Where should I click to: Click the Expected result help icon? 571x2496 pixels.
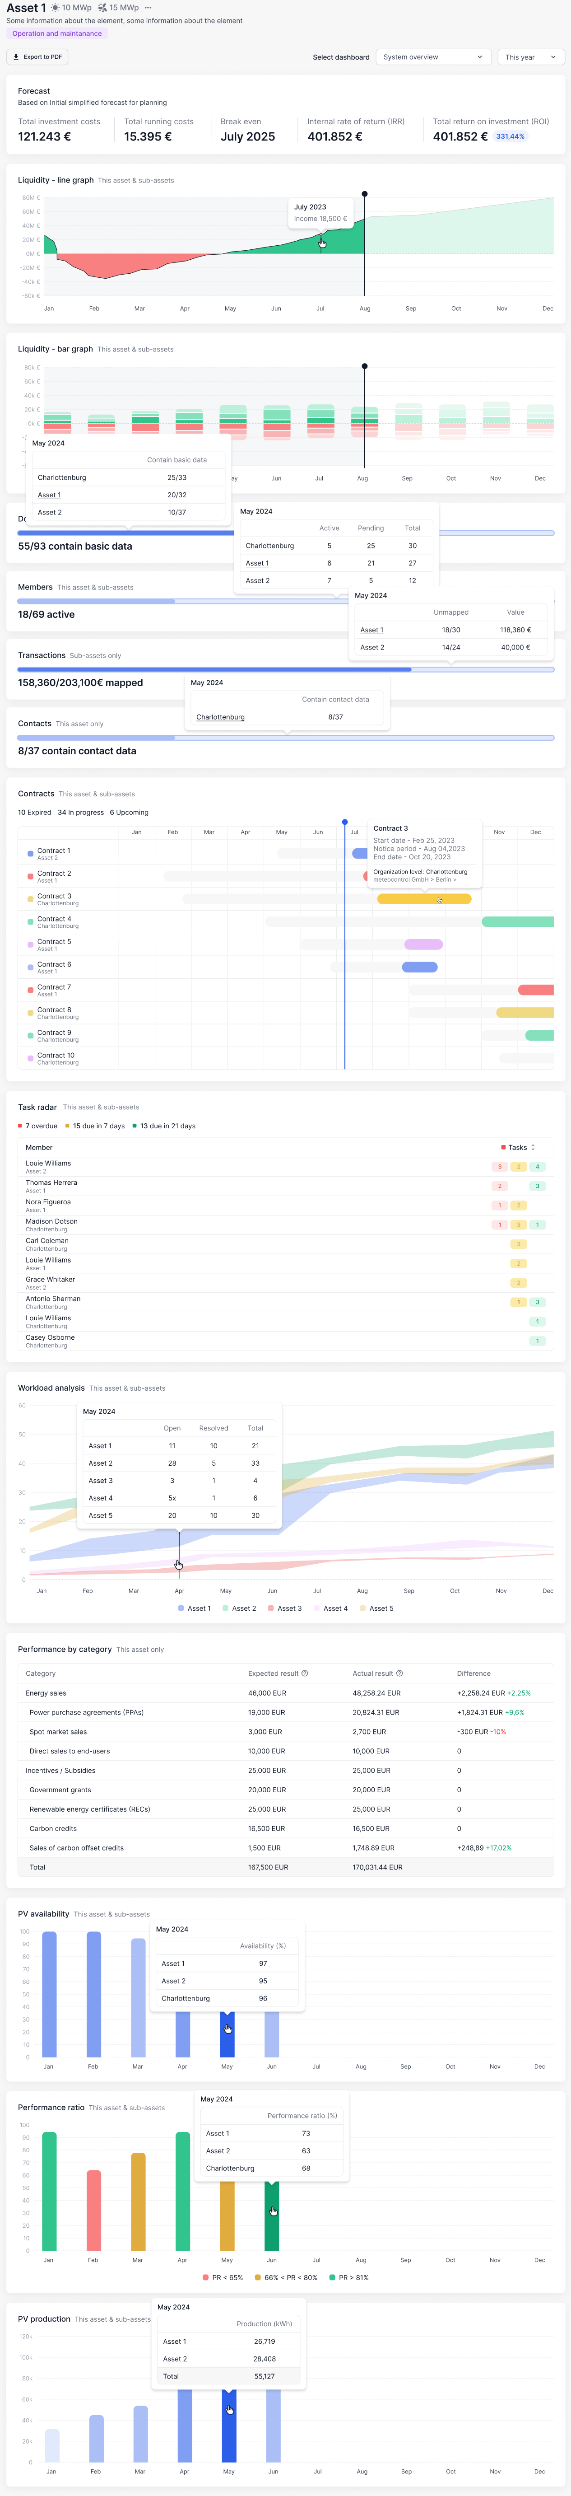coord(305,1673)
